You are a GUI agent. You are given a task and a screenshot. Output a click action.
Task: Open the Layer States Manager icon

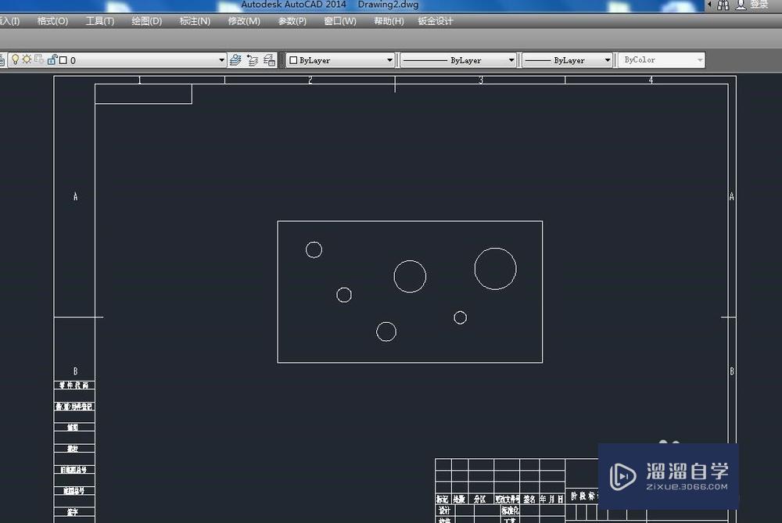click(x=269, y=60)
